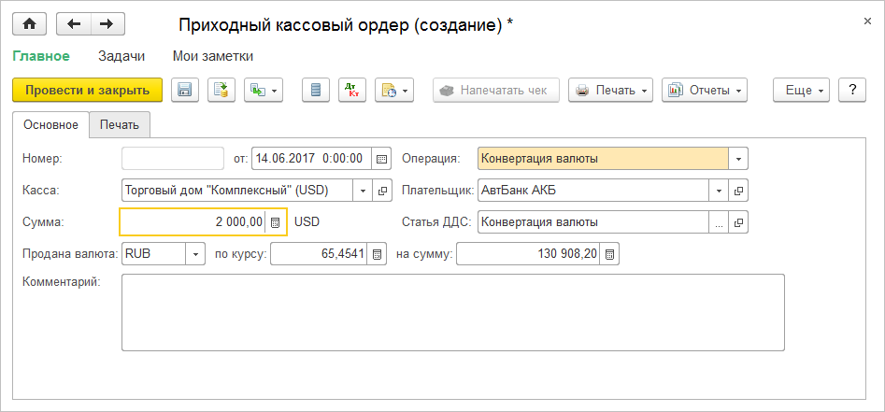
Task: Expand the Операция dropdown
Action: point(738,159)
